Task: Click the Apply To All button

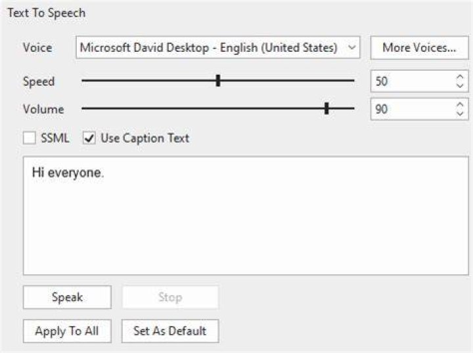Action: coord(67,331)
